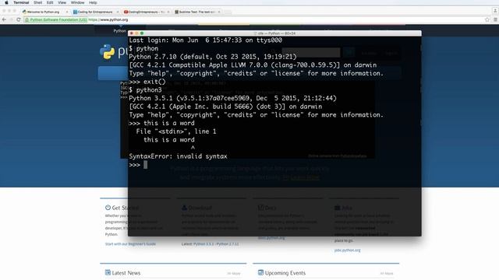Image resolution: width=499 pixels, height=280 pixels.
Task: Close the Sublime Text tab
Action: [x=219, y=12]
